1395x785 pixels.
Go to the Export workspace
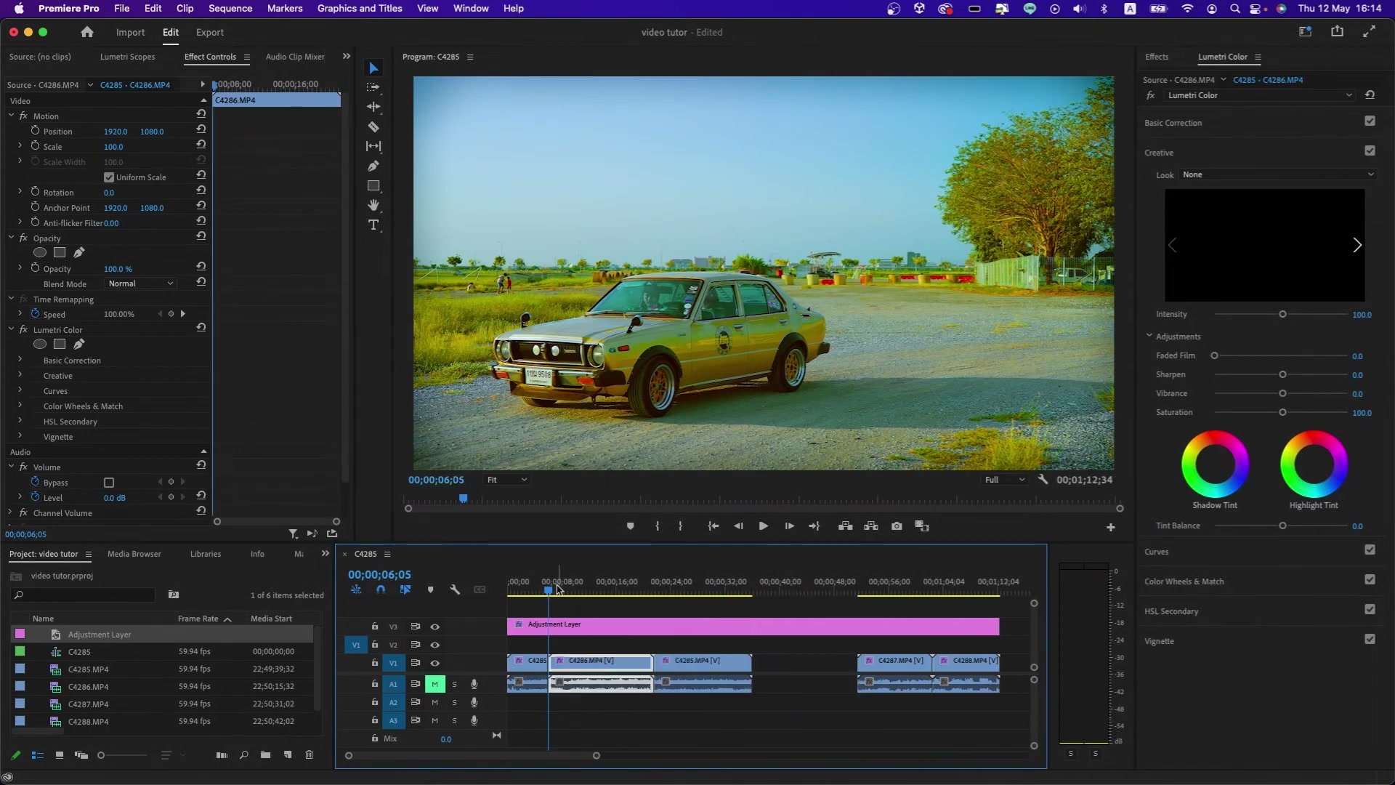(x=210, y=32)
